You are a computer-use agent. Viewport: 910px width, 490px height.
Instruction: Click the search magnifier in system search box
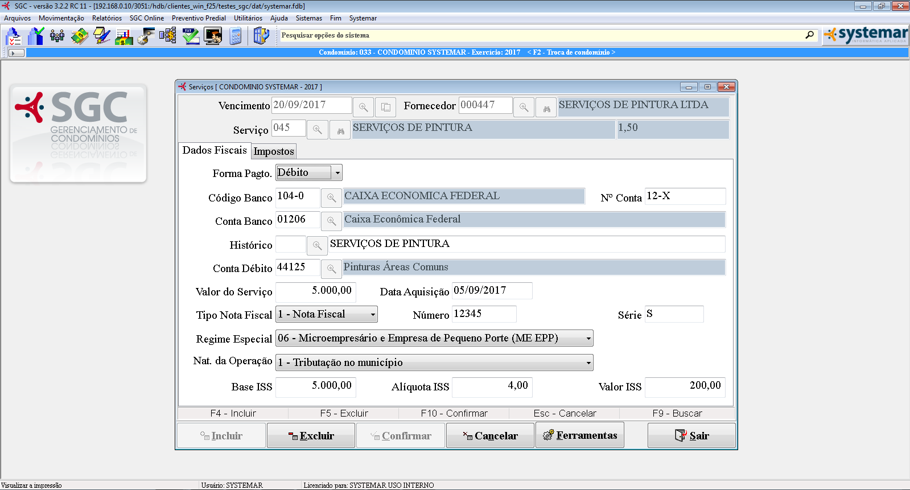click(x=809, y=35)
